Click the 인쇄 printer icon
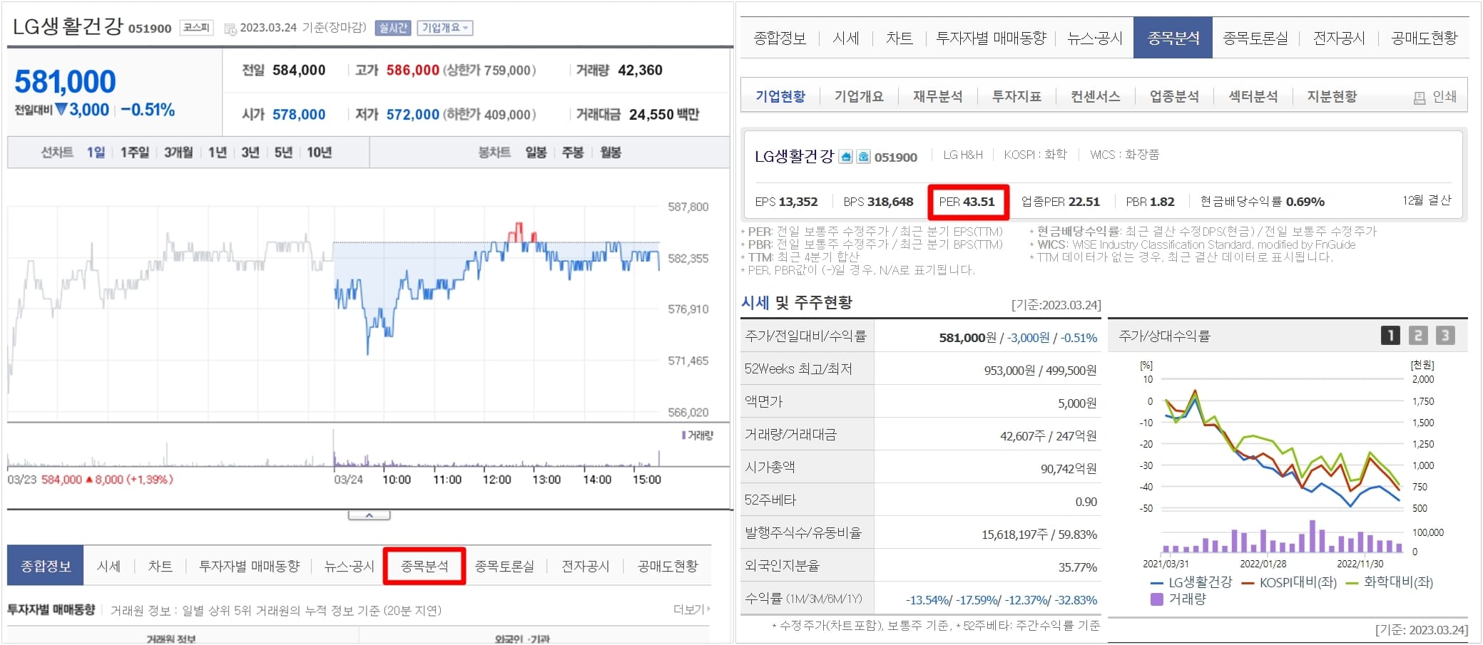1483x645 pixels. tap(1420, 98)
